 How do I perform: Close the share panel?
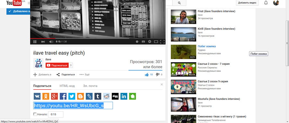162,84
